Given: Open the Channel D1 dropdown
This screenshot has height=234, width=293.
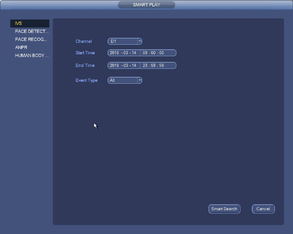Looking at the screenshot, I should (125, 41).
